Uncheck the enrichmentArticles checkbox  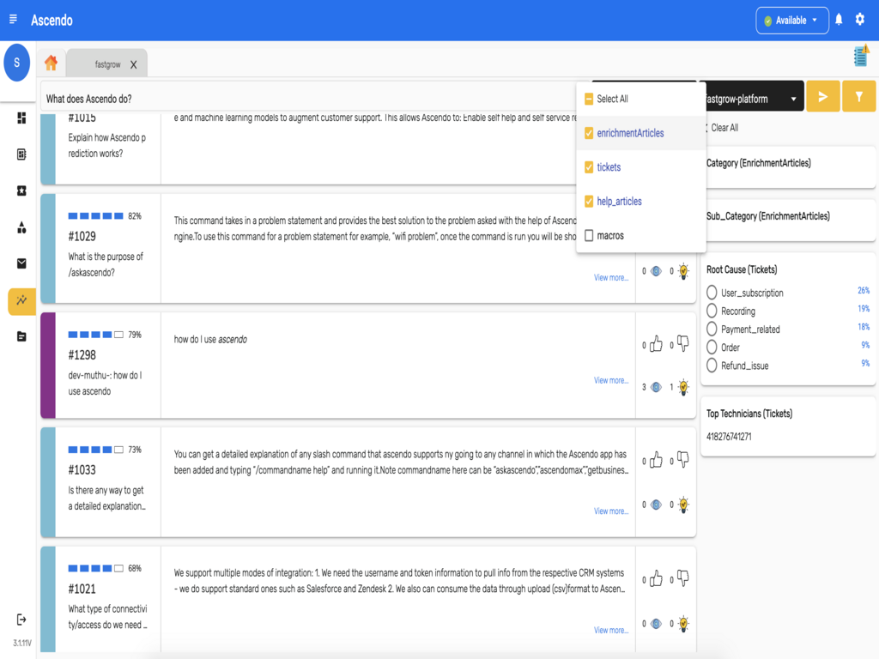589,133
